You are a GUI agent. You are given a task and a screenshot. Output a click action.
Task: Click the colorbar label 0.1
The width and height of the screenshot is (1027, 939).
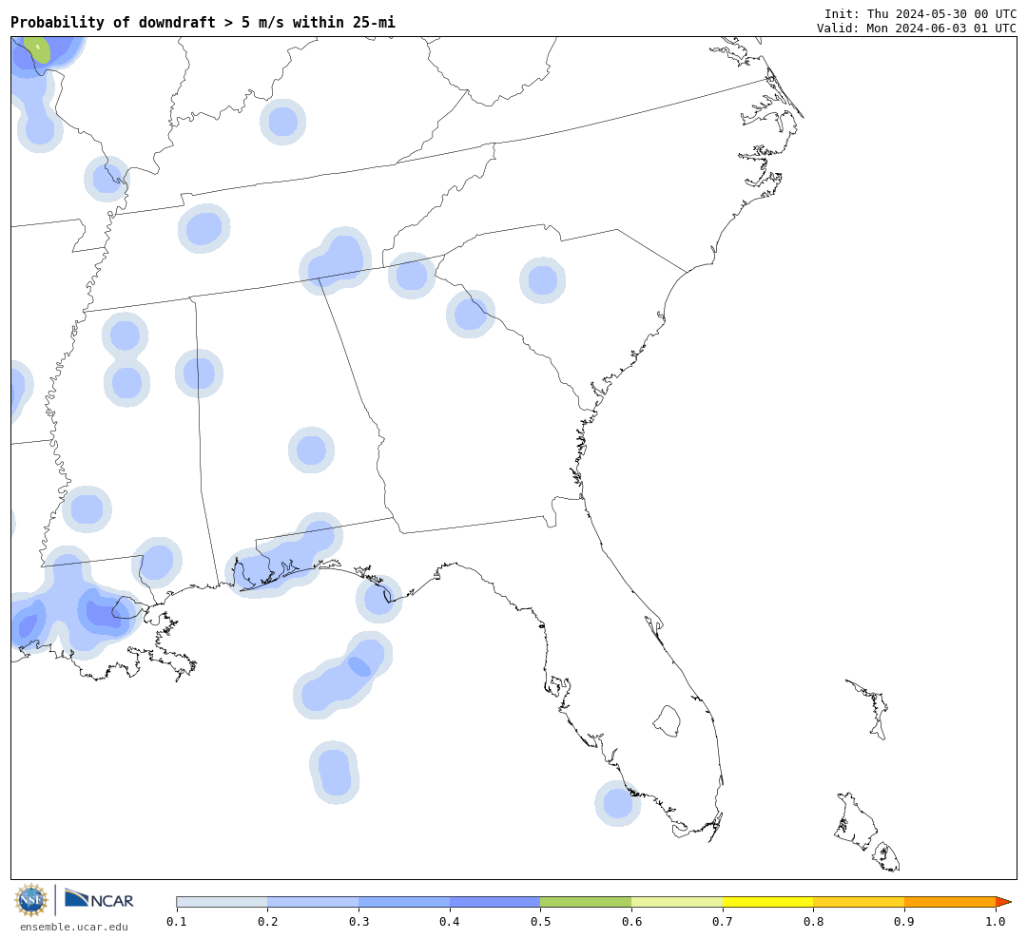coord(176,922)
